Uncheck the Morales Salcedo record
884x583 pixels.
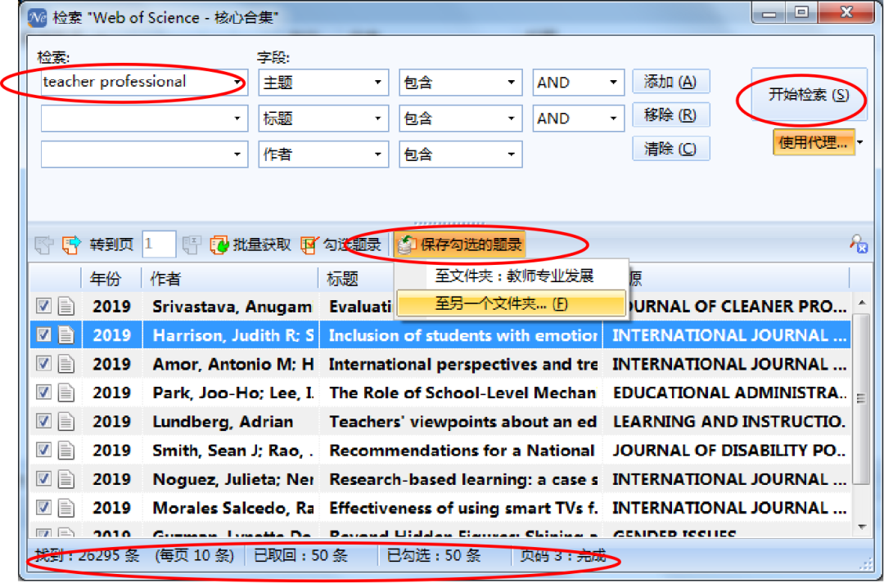coord(43,507)
